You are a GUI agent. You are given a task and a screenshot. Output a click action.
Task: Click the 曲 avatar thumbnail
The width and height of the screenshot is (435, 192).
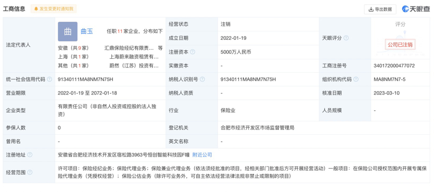[68, 32]
